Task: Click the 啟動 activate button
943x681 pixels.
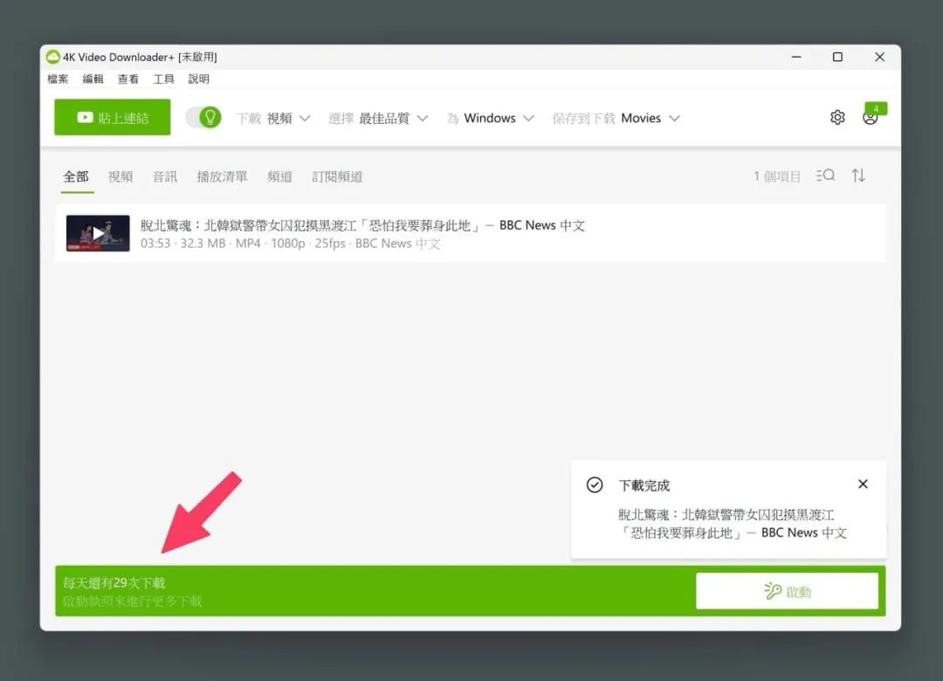Action: tap(788, 591)
